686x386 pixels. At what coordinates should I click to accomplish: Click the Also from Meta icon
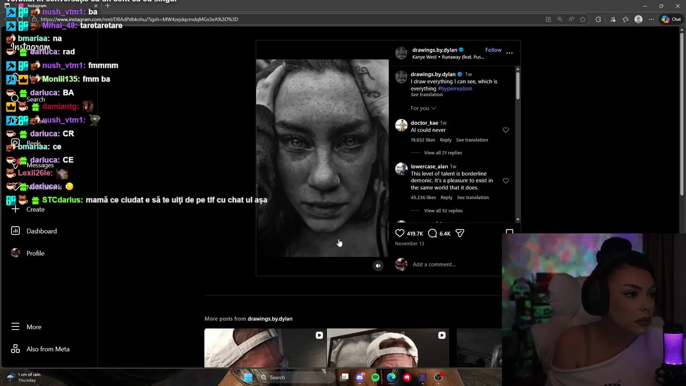16,349
